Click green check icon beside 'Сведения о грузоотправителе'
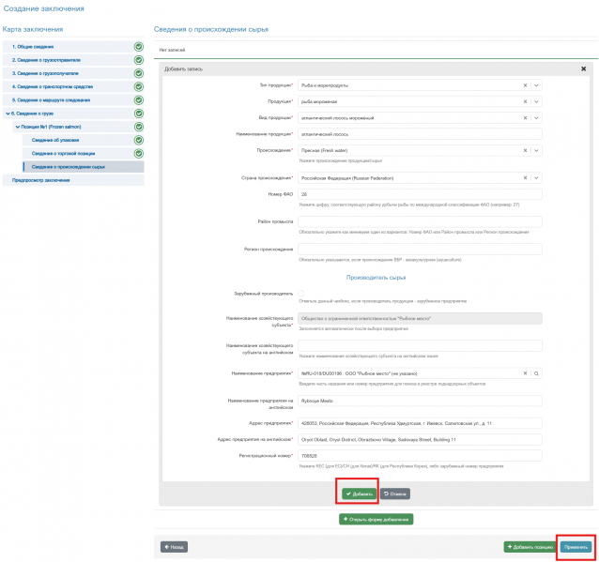Screen dimensions: 599x562 coord(139,60)
